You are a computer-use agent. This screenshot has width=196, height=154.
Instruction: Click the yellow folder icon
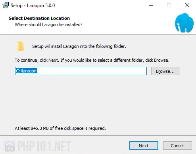point(21,46)
